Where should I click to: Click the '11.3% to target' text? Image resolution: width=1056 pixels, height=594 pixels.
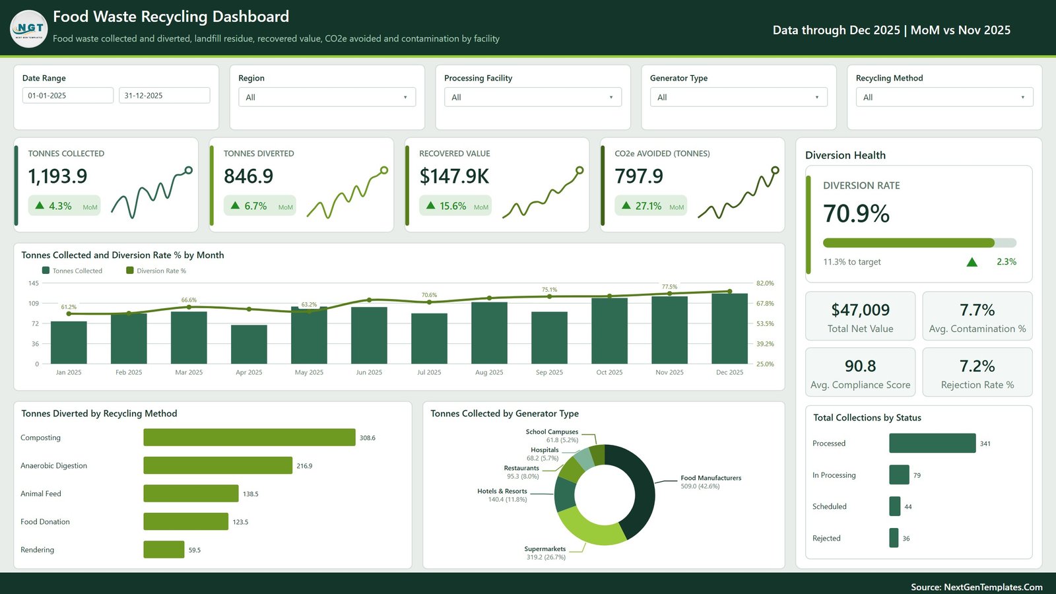[852, 262]
